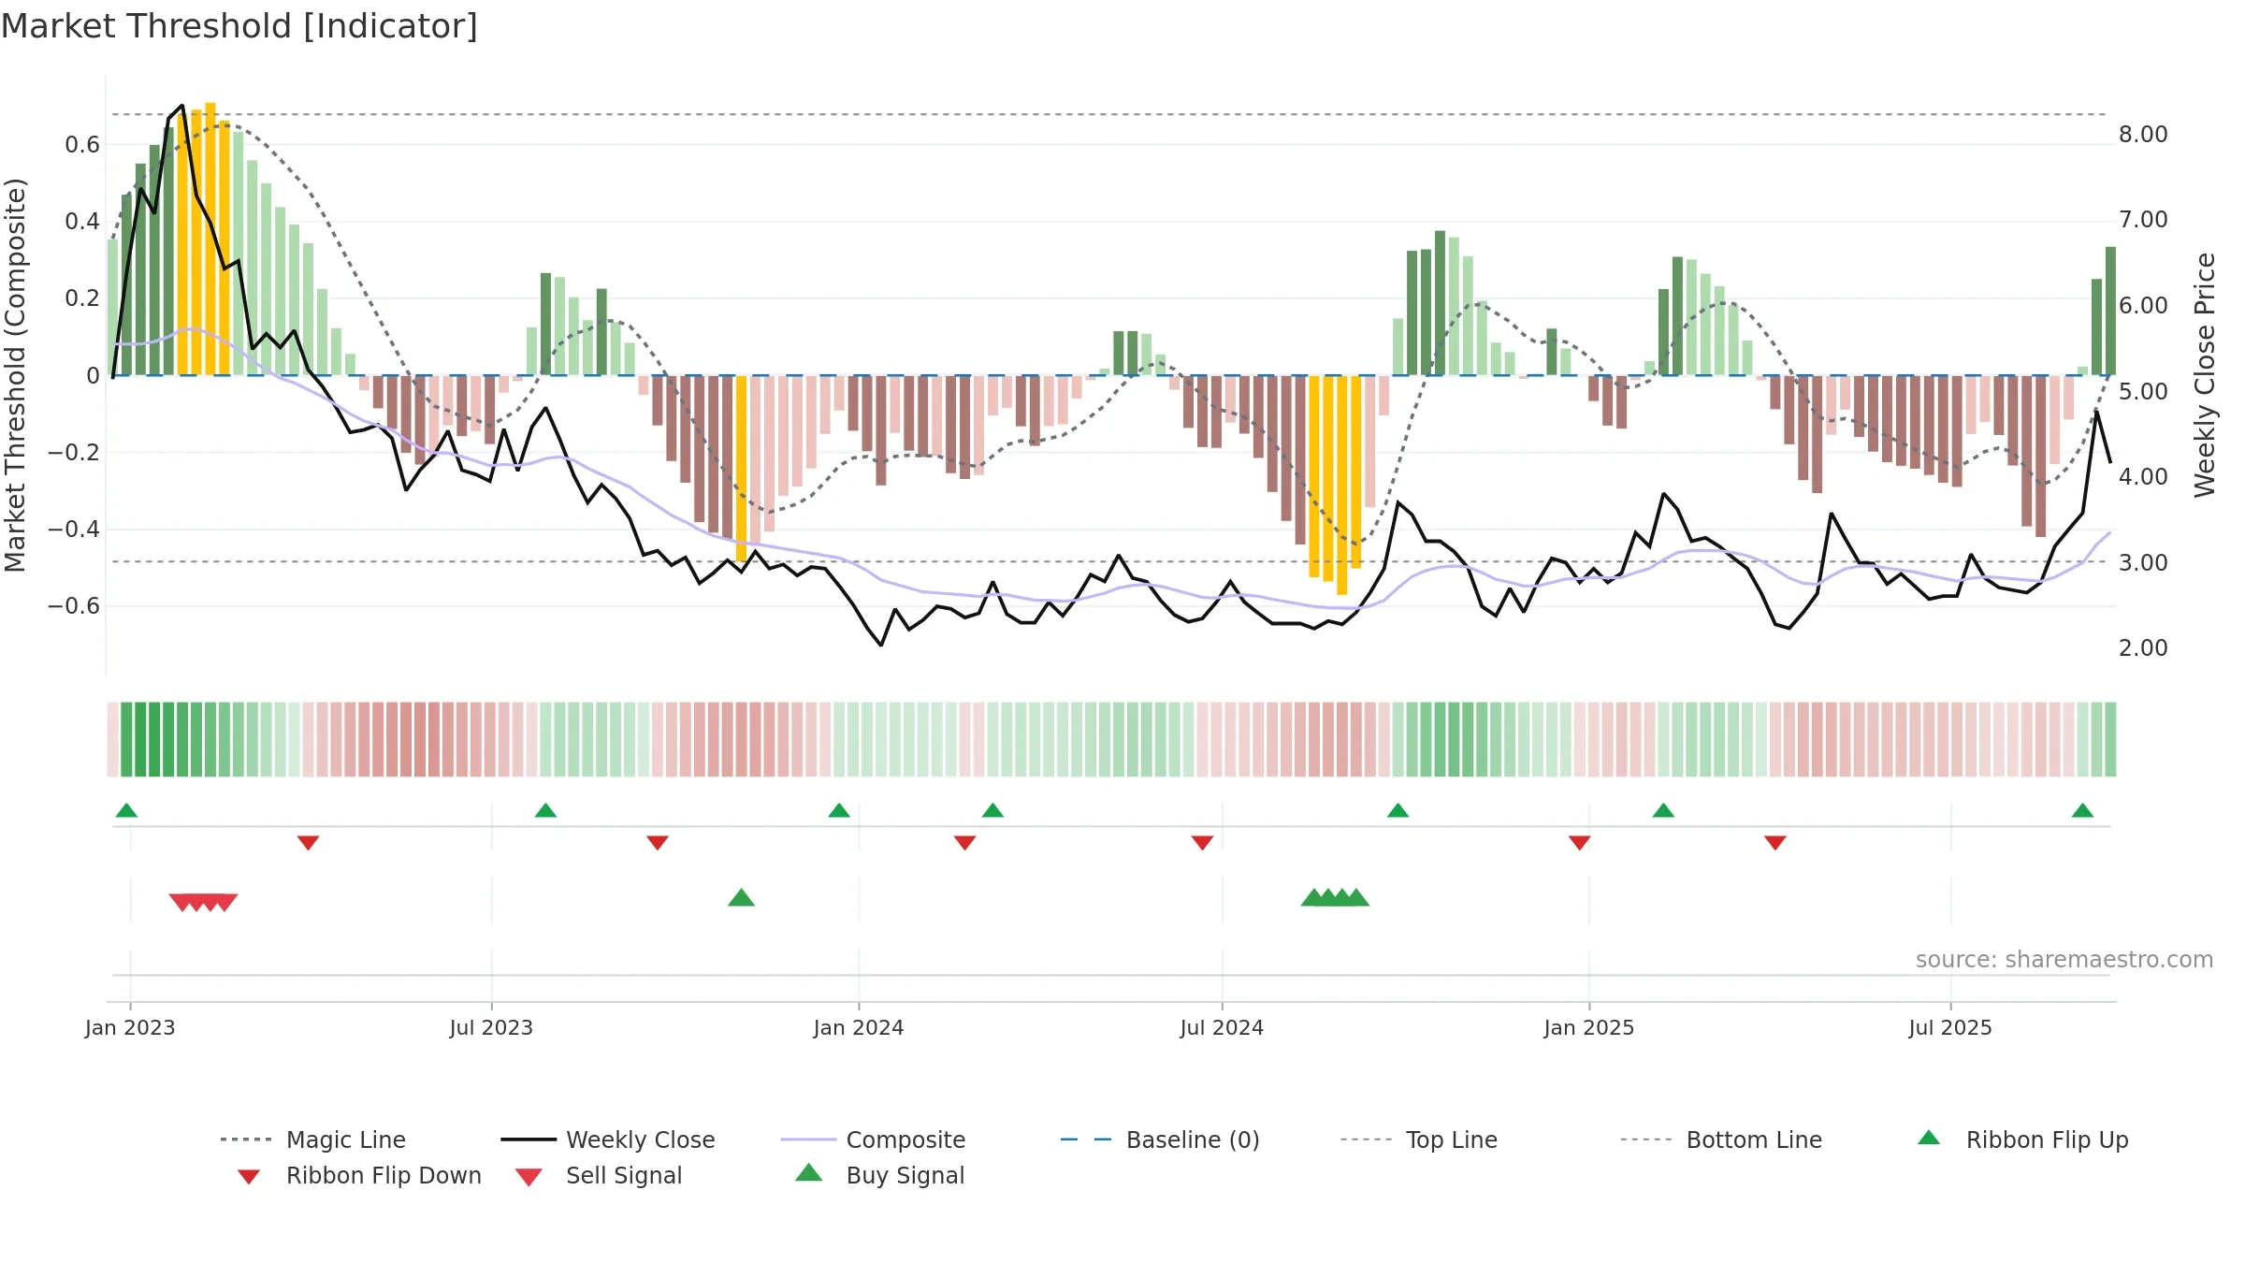Click the ribbon flip down marker around Apr 2025

coord(1775,843)
